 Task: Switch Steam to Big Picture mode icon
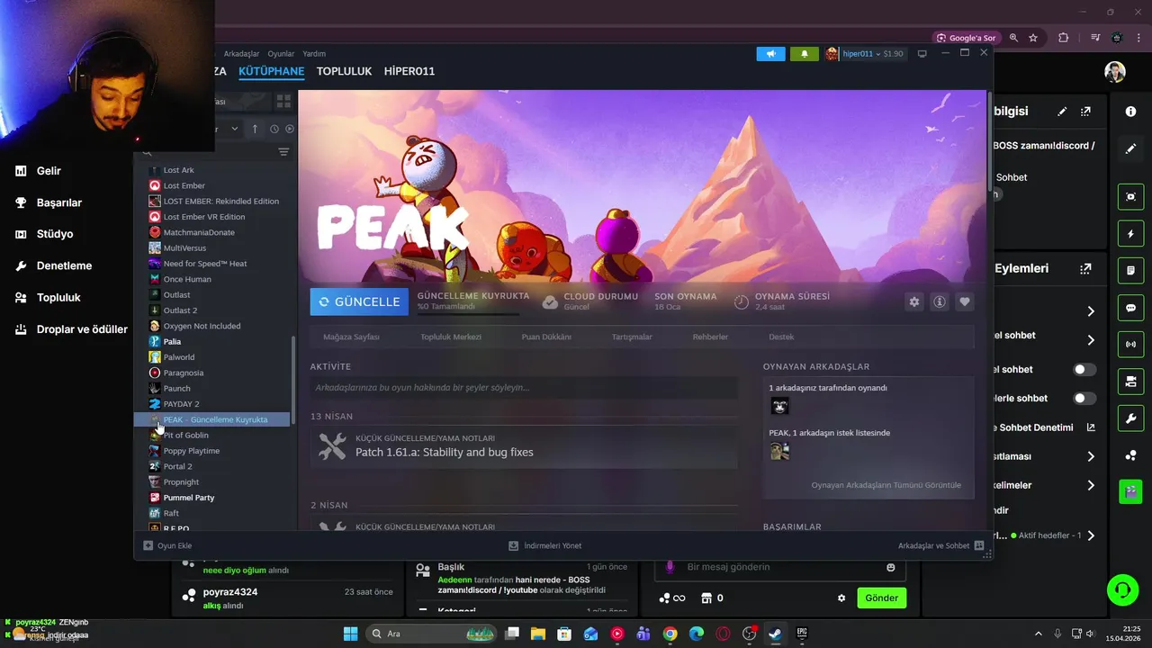pos(922,54)
